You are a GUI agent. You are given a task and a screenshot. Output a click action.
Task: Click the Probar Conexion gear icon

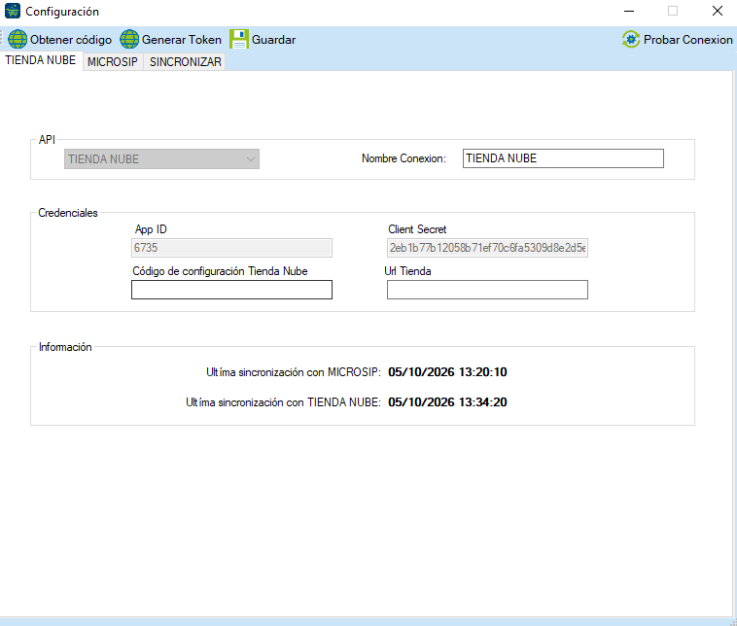[x=631, y=40]
